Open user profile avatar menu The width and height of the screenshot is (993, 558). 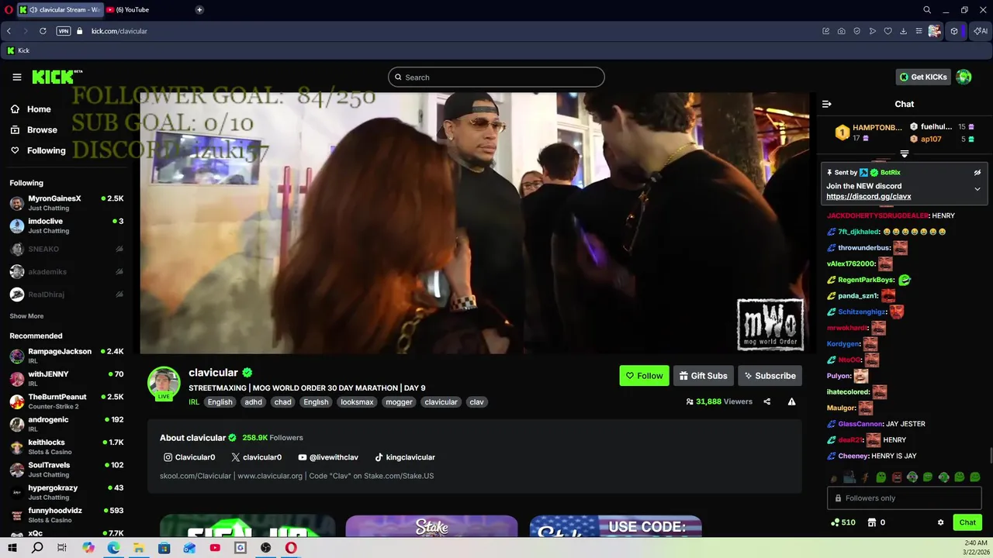pyautogui.click(x=964, y=77)
